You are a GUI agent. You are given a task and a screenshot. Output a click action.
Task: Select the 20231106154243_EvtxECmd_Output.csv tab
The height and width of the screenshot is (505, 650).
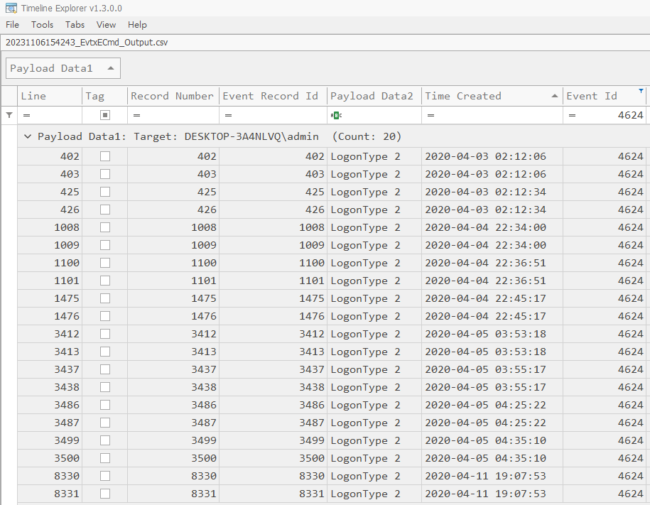pyautogui.click(x=87, y=43)
